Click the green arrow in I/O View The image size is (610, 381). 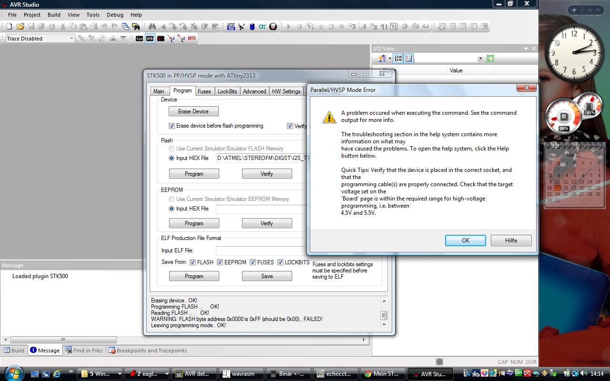tap(490, 58)
